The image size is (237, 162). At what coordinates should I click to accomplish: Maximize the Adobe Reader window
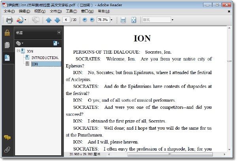(x=217, y=5)
